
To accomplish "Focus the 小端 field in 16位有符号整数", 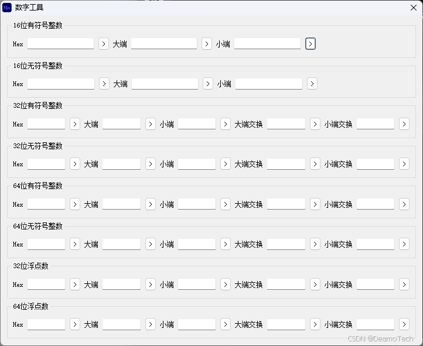I will point(267,44).
